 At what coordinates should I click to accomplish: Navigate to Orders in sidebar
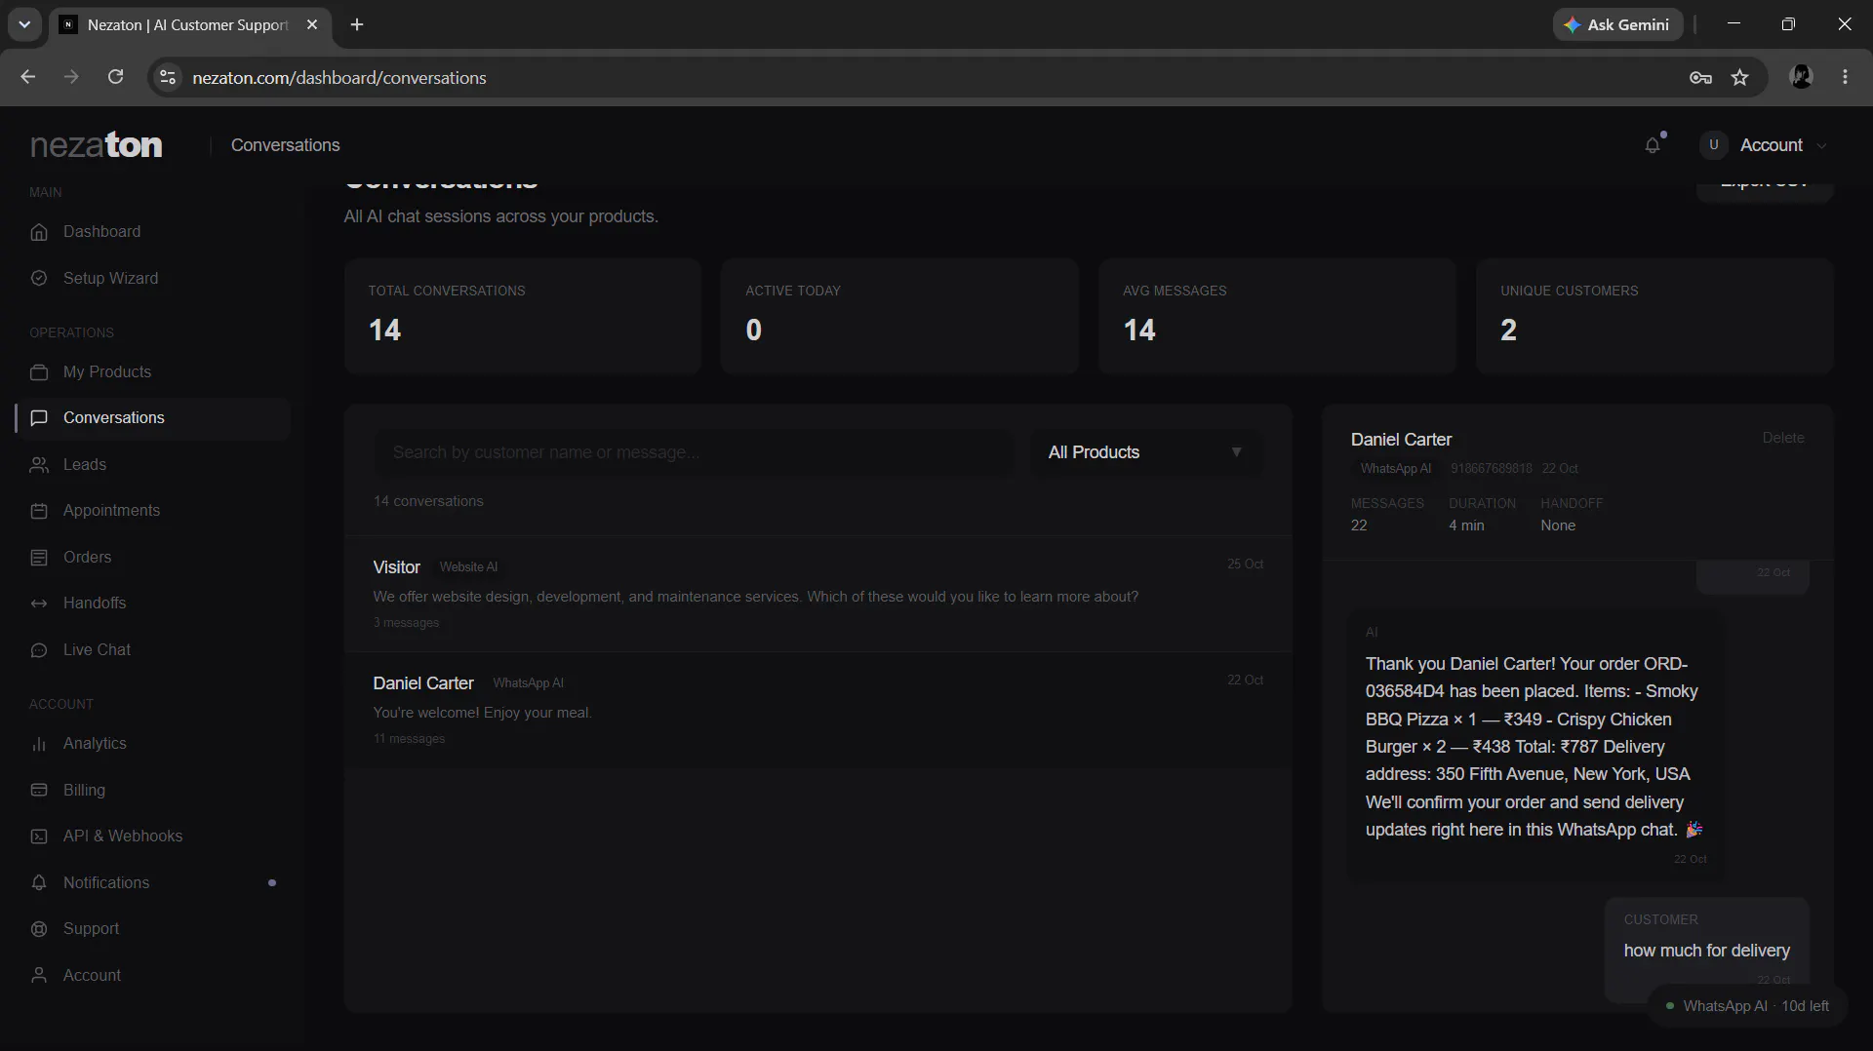pyautogui.click(x=153, y=558)
